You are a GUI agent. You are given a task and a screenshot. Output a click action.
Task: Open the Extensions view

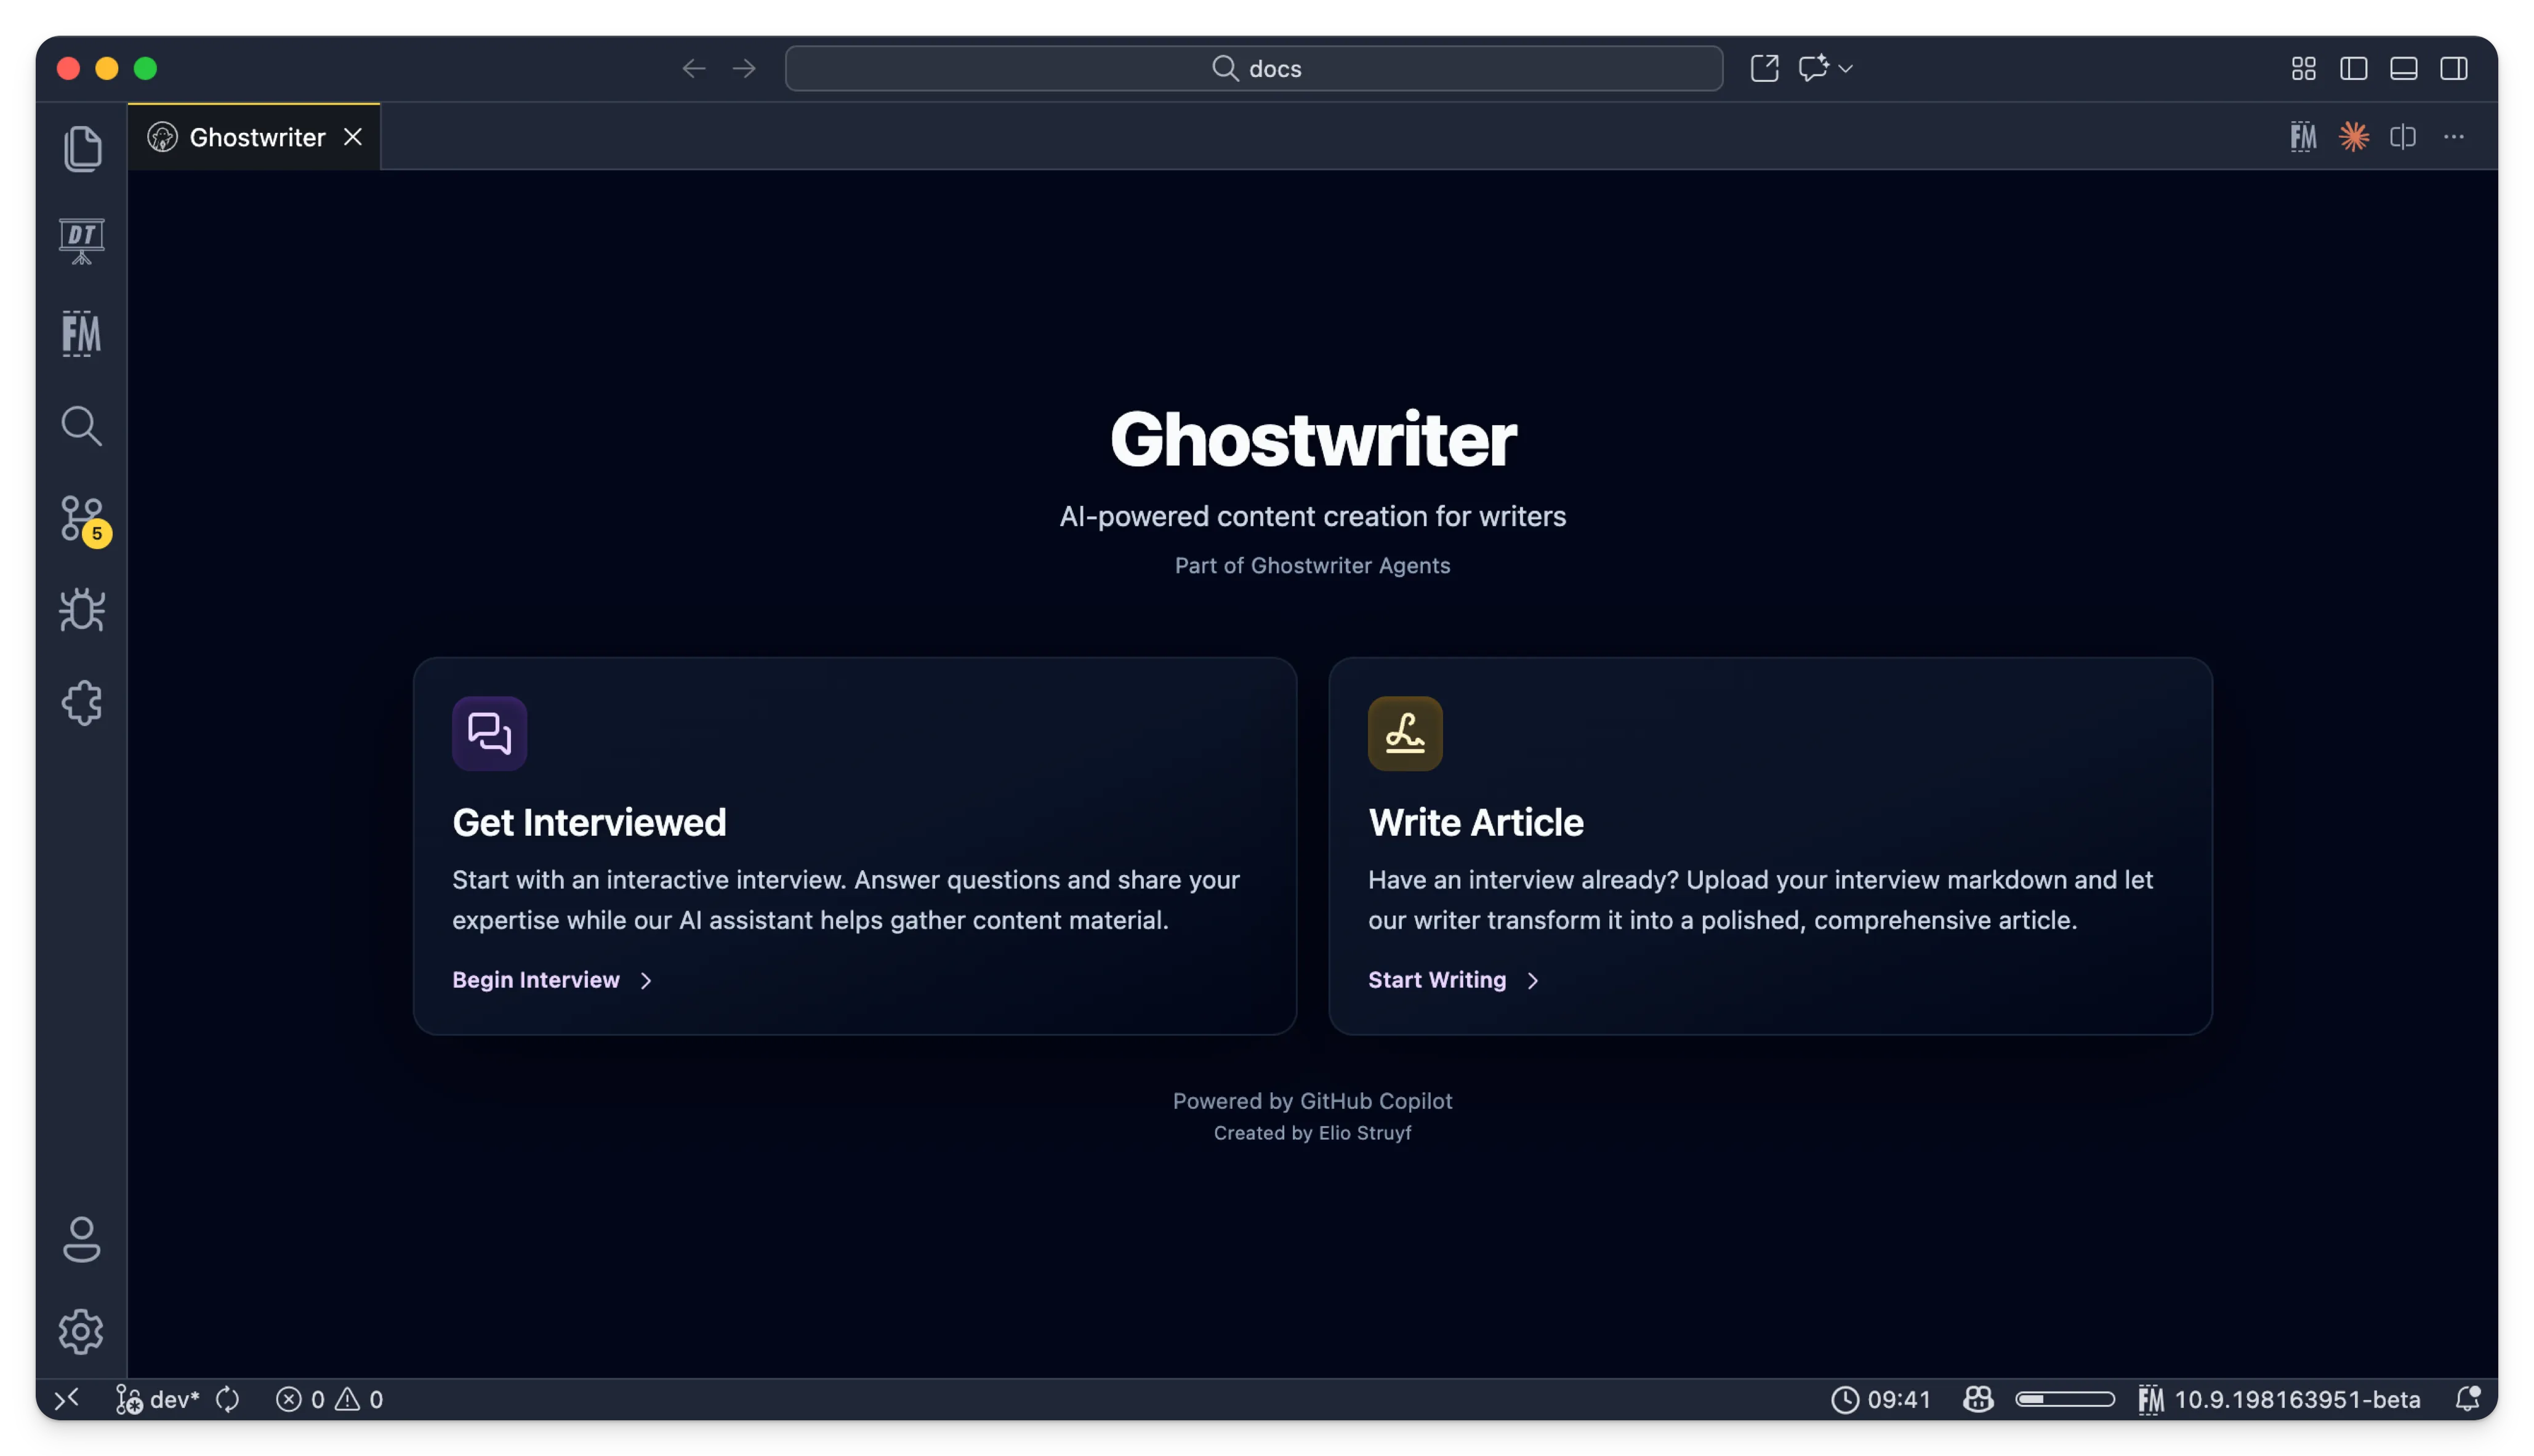(x=82, y=703)
